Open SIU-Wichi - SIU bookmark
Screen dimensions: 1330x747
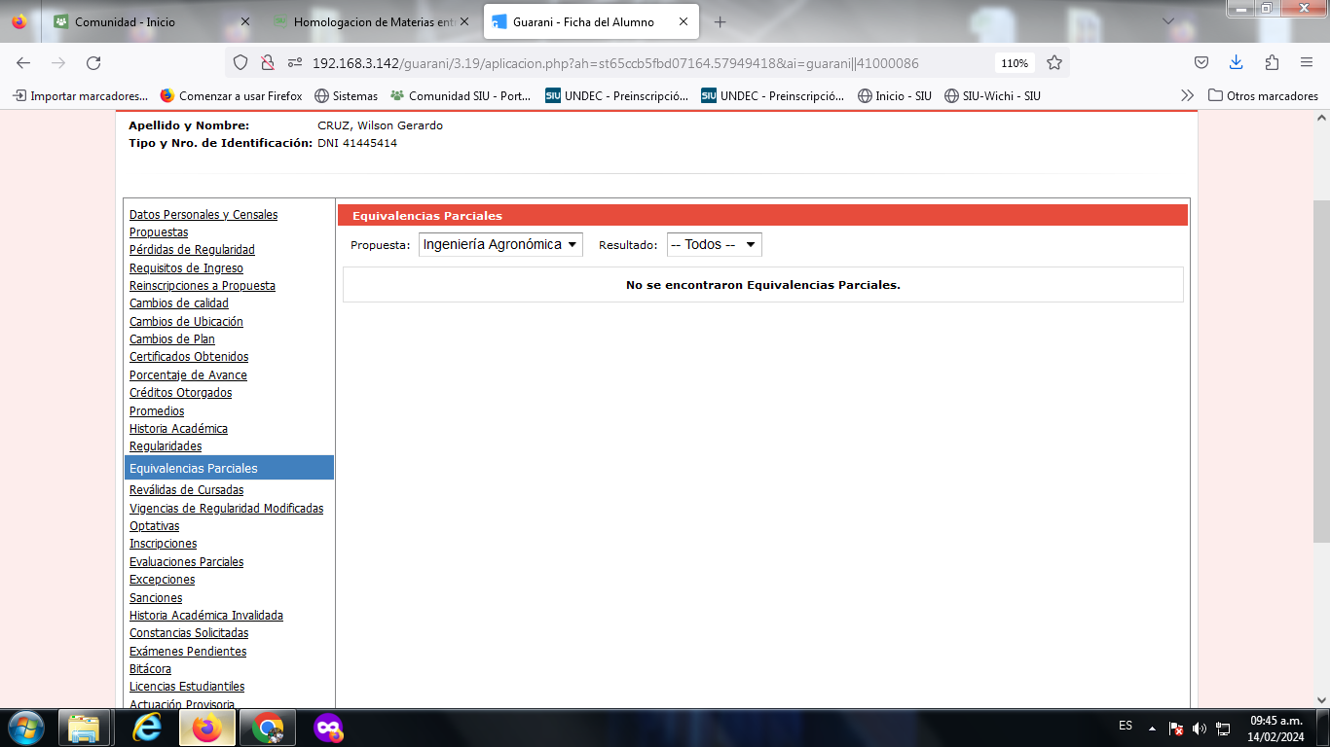pos(992,95)
